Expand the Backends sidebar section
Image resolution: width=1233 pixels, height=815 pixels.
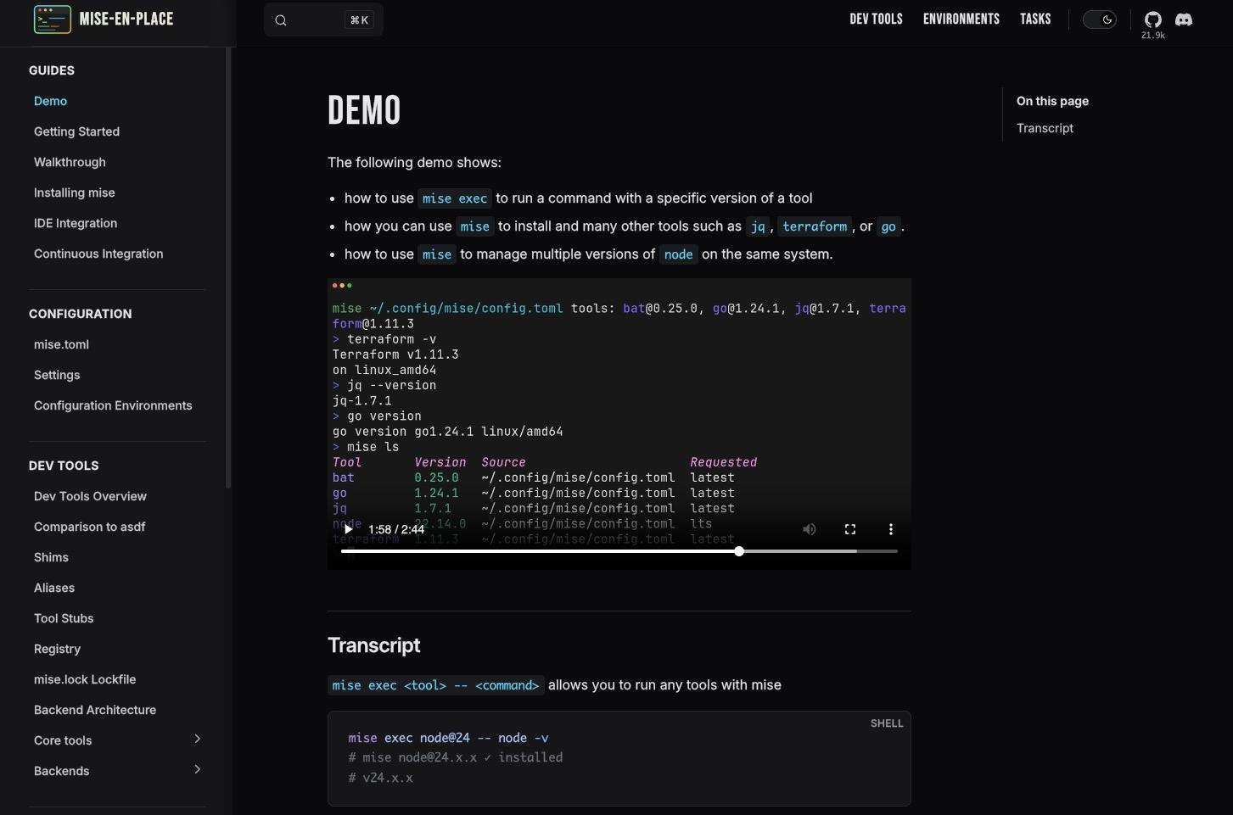click(197, 770)
